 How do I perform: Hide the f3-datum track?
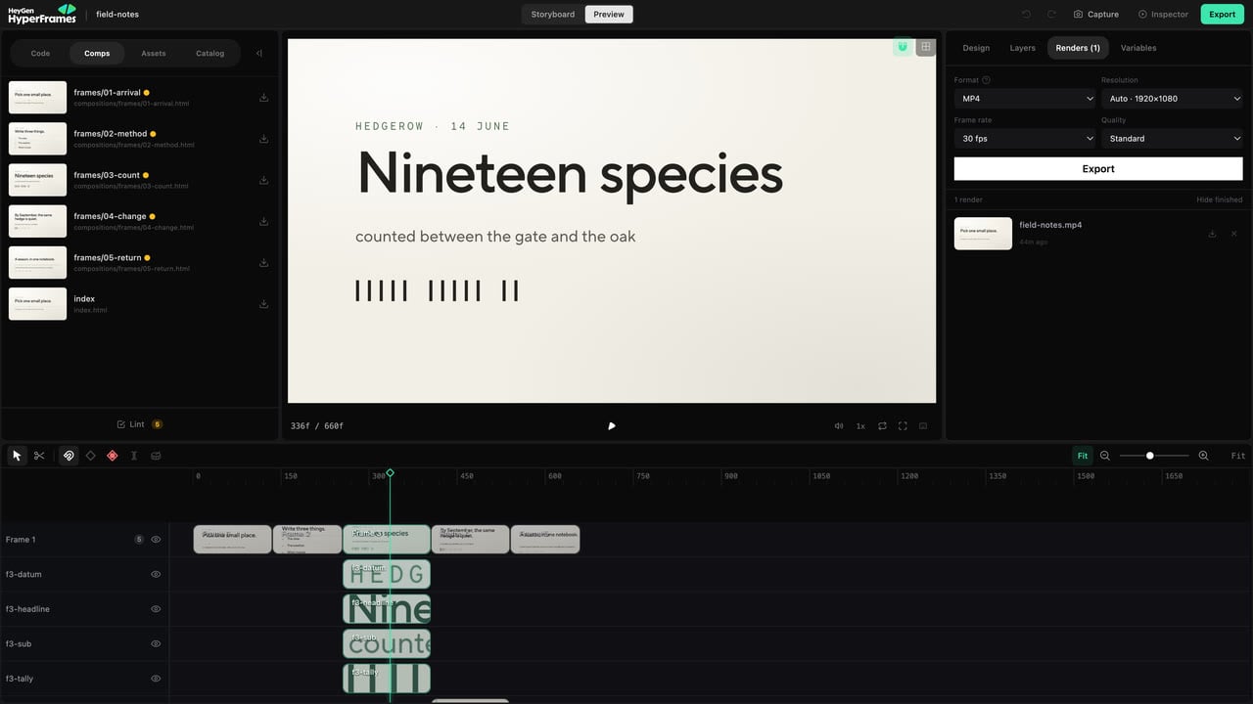pyautogui.click(x=156, y=574)
